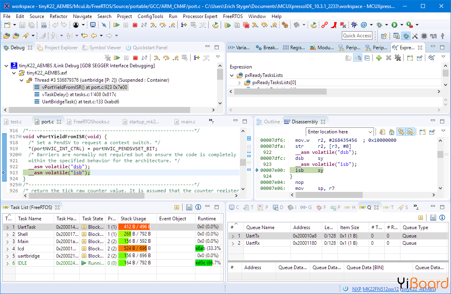
Task: Click Step Into in the Debug view toolbar
Action: [x=157, y=58]
